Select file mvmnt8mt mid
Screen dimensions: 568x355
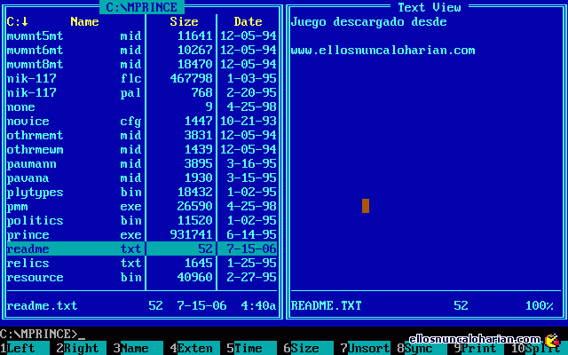click(142, 64)
